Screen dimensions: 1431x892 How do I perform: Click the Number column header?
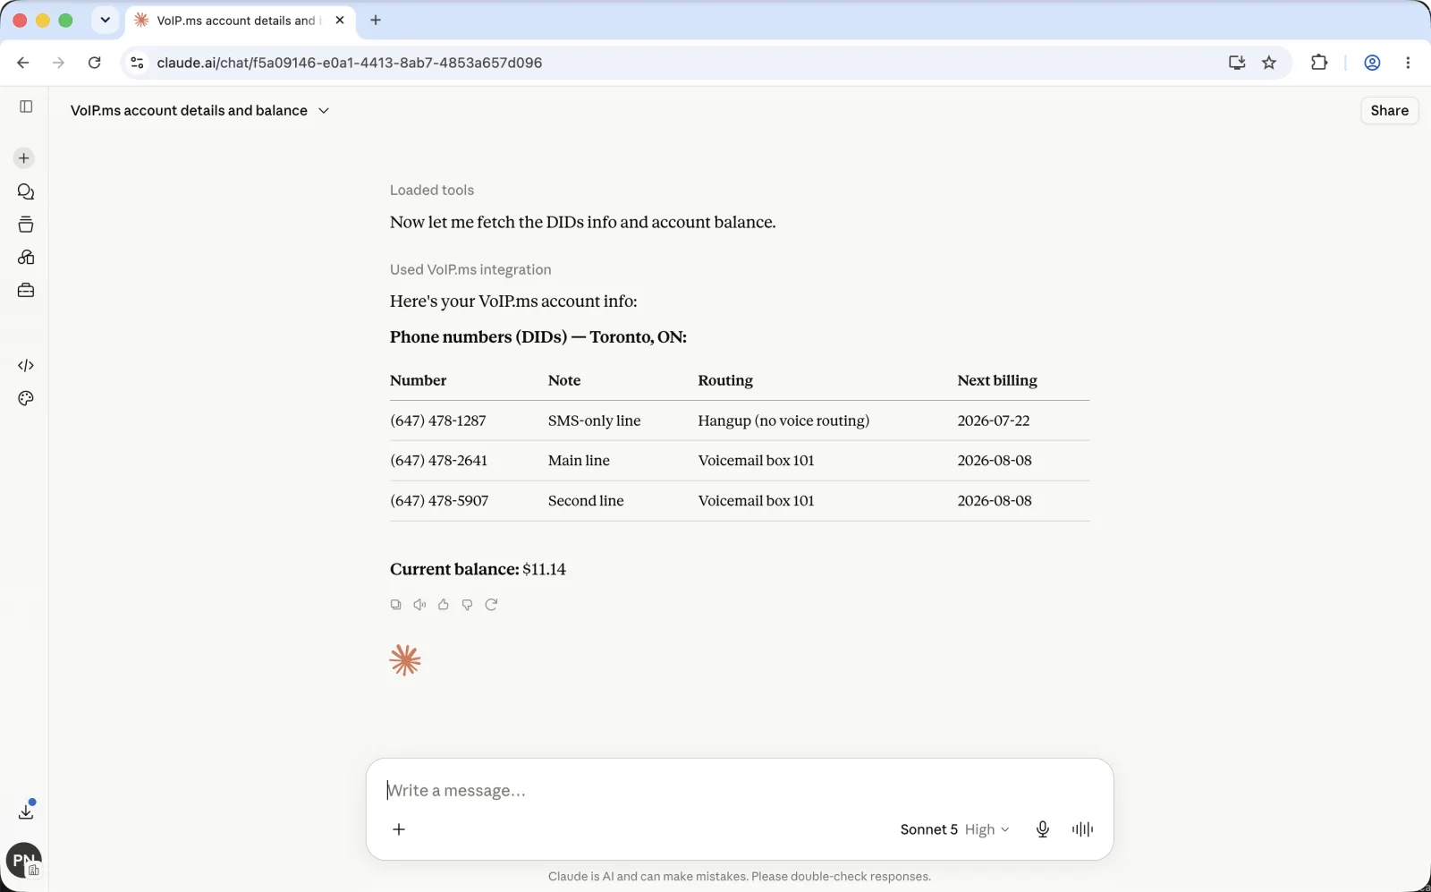point(418,380)
